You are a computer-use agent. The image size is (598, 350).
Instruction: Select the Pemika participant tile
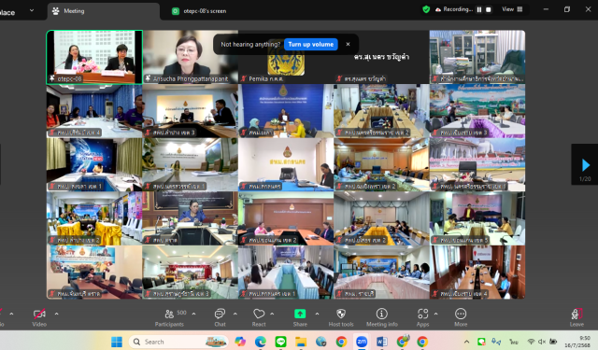coord(286,57)
